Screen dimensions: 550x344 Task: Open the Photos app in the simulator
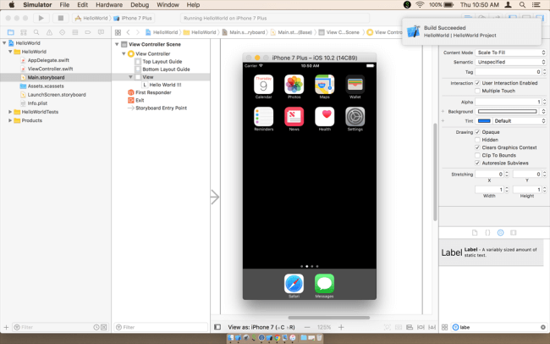click(x=294, y=85)
